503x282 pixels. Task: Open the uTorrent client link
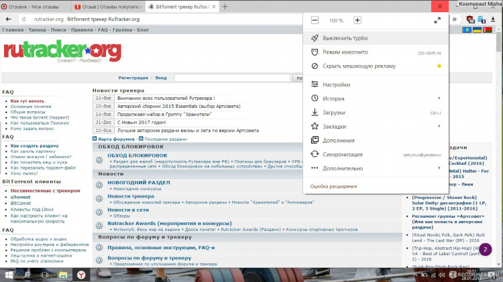[20, 197]
